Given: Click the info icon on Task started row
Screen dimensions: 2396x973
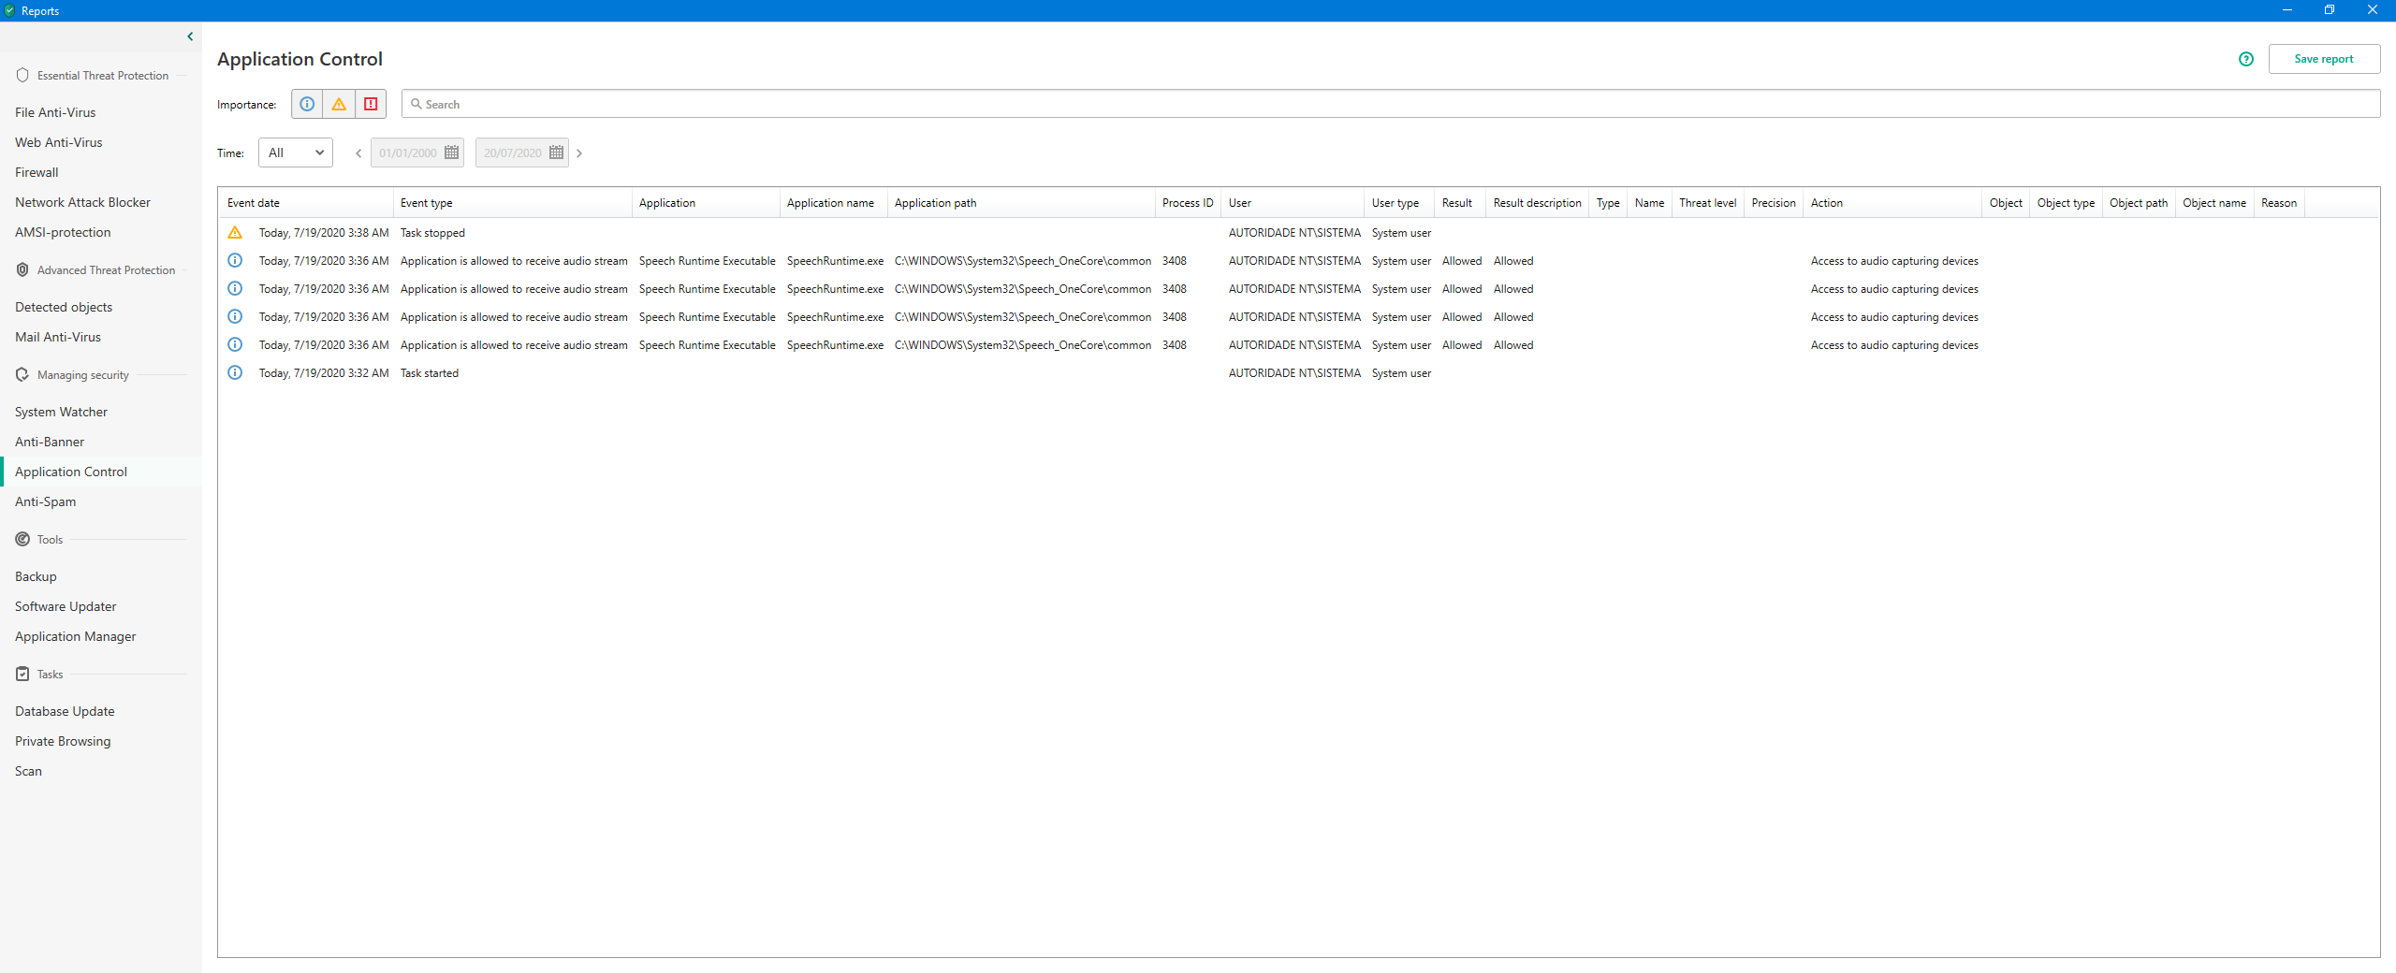Looking at the screenshot, I should (235, 373).
